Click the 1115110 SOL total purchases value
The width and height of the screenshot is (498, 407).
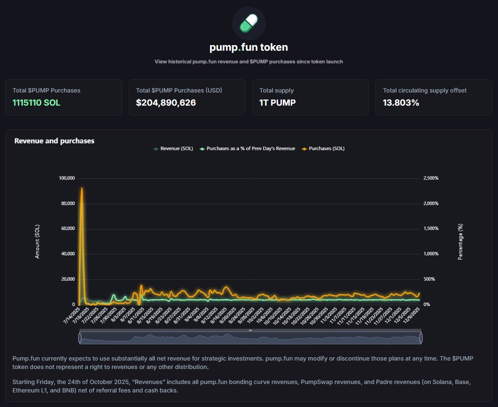coord(36,103)
